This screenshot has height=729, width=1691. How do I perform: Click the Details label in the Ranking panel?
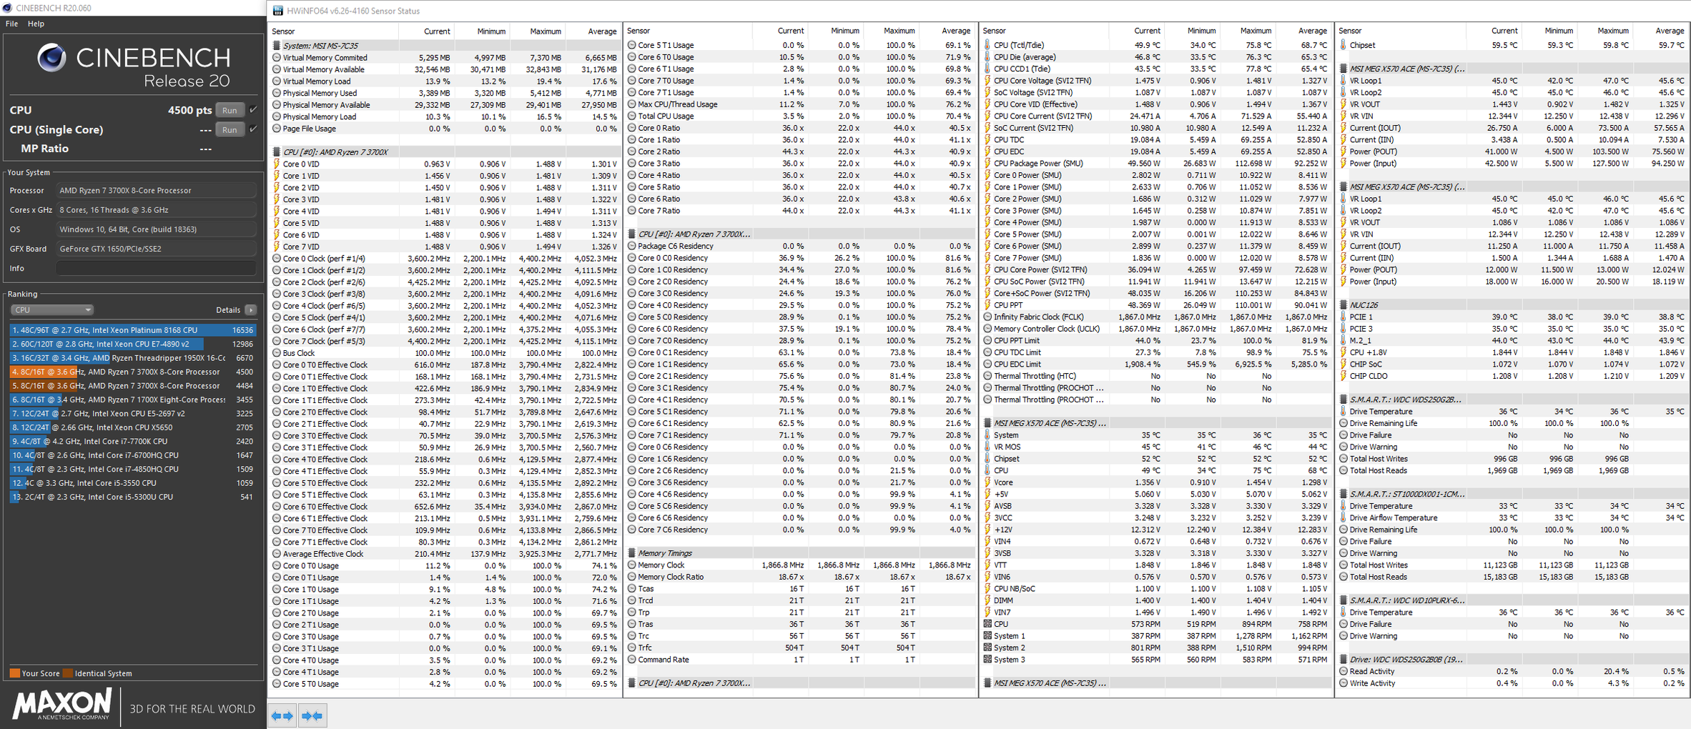coord(228,310)
